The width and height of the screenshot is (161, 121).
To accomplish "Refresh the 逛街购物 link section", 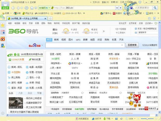I will (82, 93).
